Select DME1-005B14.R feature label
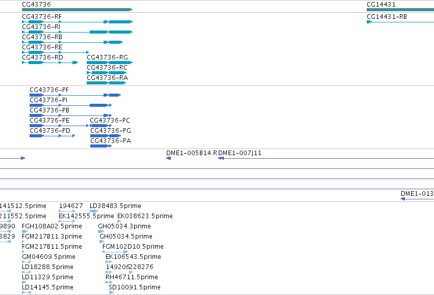Screen dimensions: 434x295 coord(192,153)
